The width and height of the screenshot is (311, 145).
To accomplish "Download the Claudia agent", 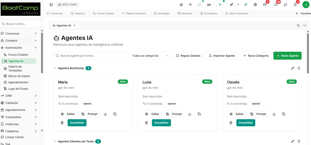I will [274, 114].
